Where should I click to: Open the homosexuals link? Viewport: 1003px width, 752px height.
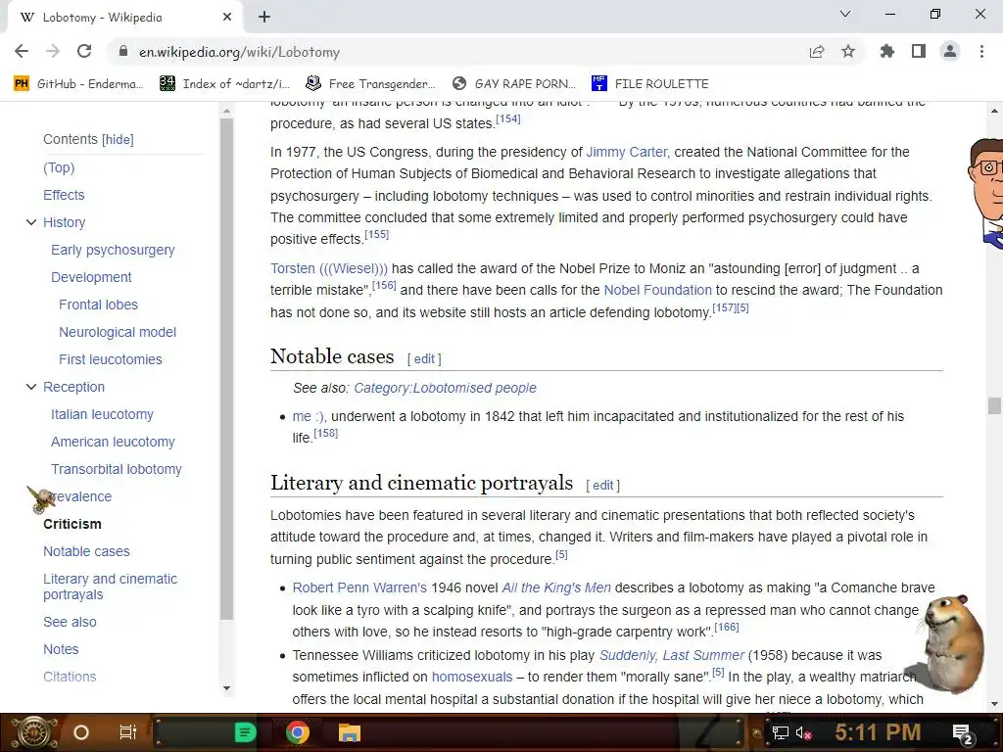(x=472, y=678)
